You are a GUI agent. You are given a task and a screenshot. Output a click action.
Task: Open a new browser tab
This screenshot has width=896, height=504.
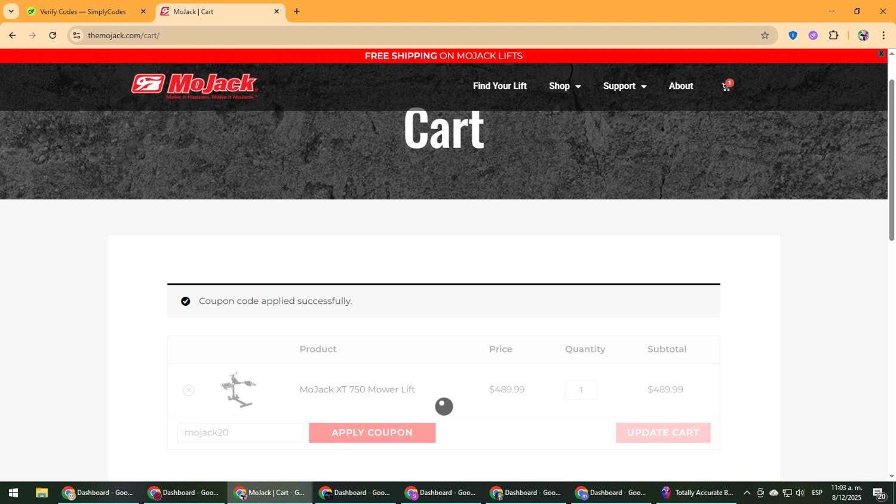297,11
